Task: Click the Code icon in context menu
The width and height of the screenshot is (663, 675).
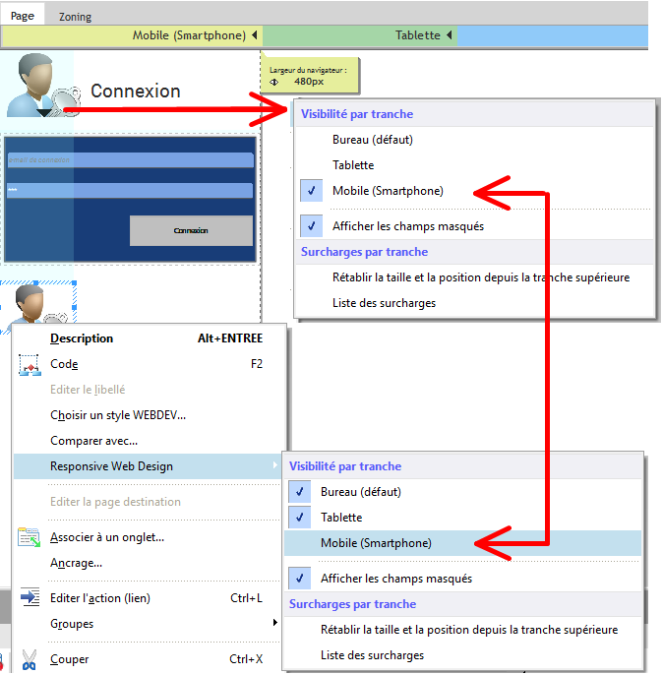Action: (x=29, y=364)
